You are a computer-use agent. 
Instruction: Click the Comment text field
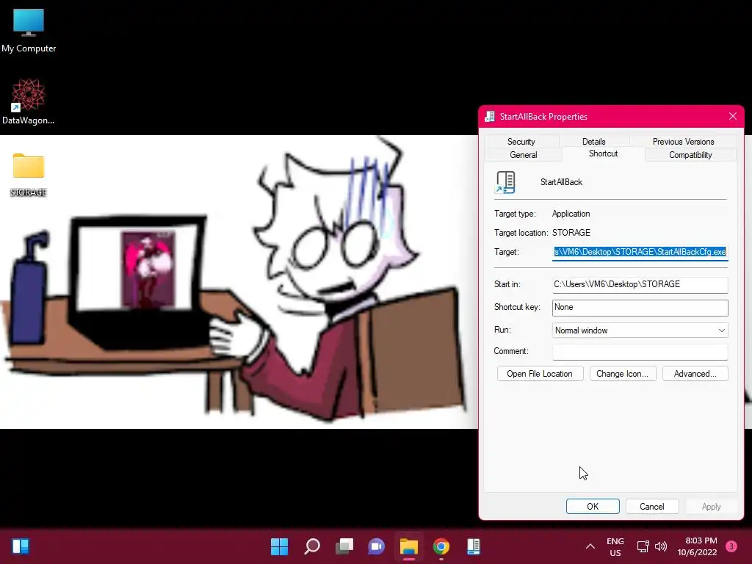pos(640,352)
